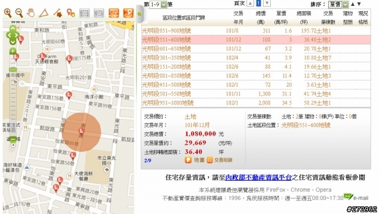Click the 現況格局 column header
380x214 pixels.
pyautogui.click(x=363, y=18)
